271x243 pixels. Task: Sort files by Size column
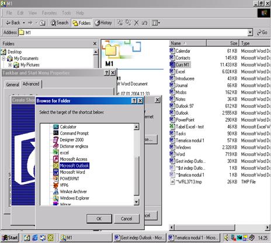click(x=223, y=43)
